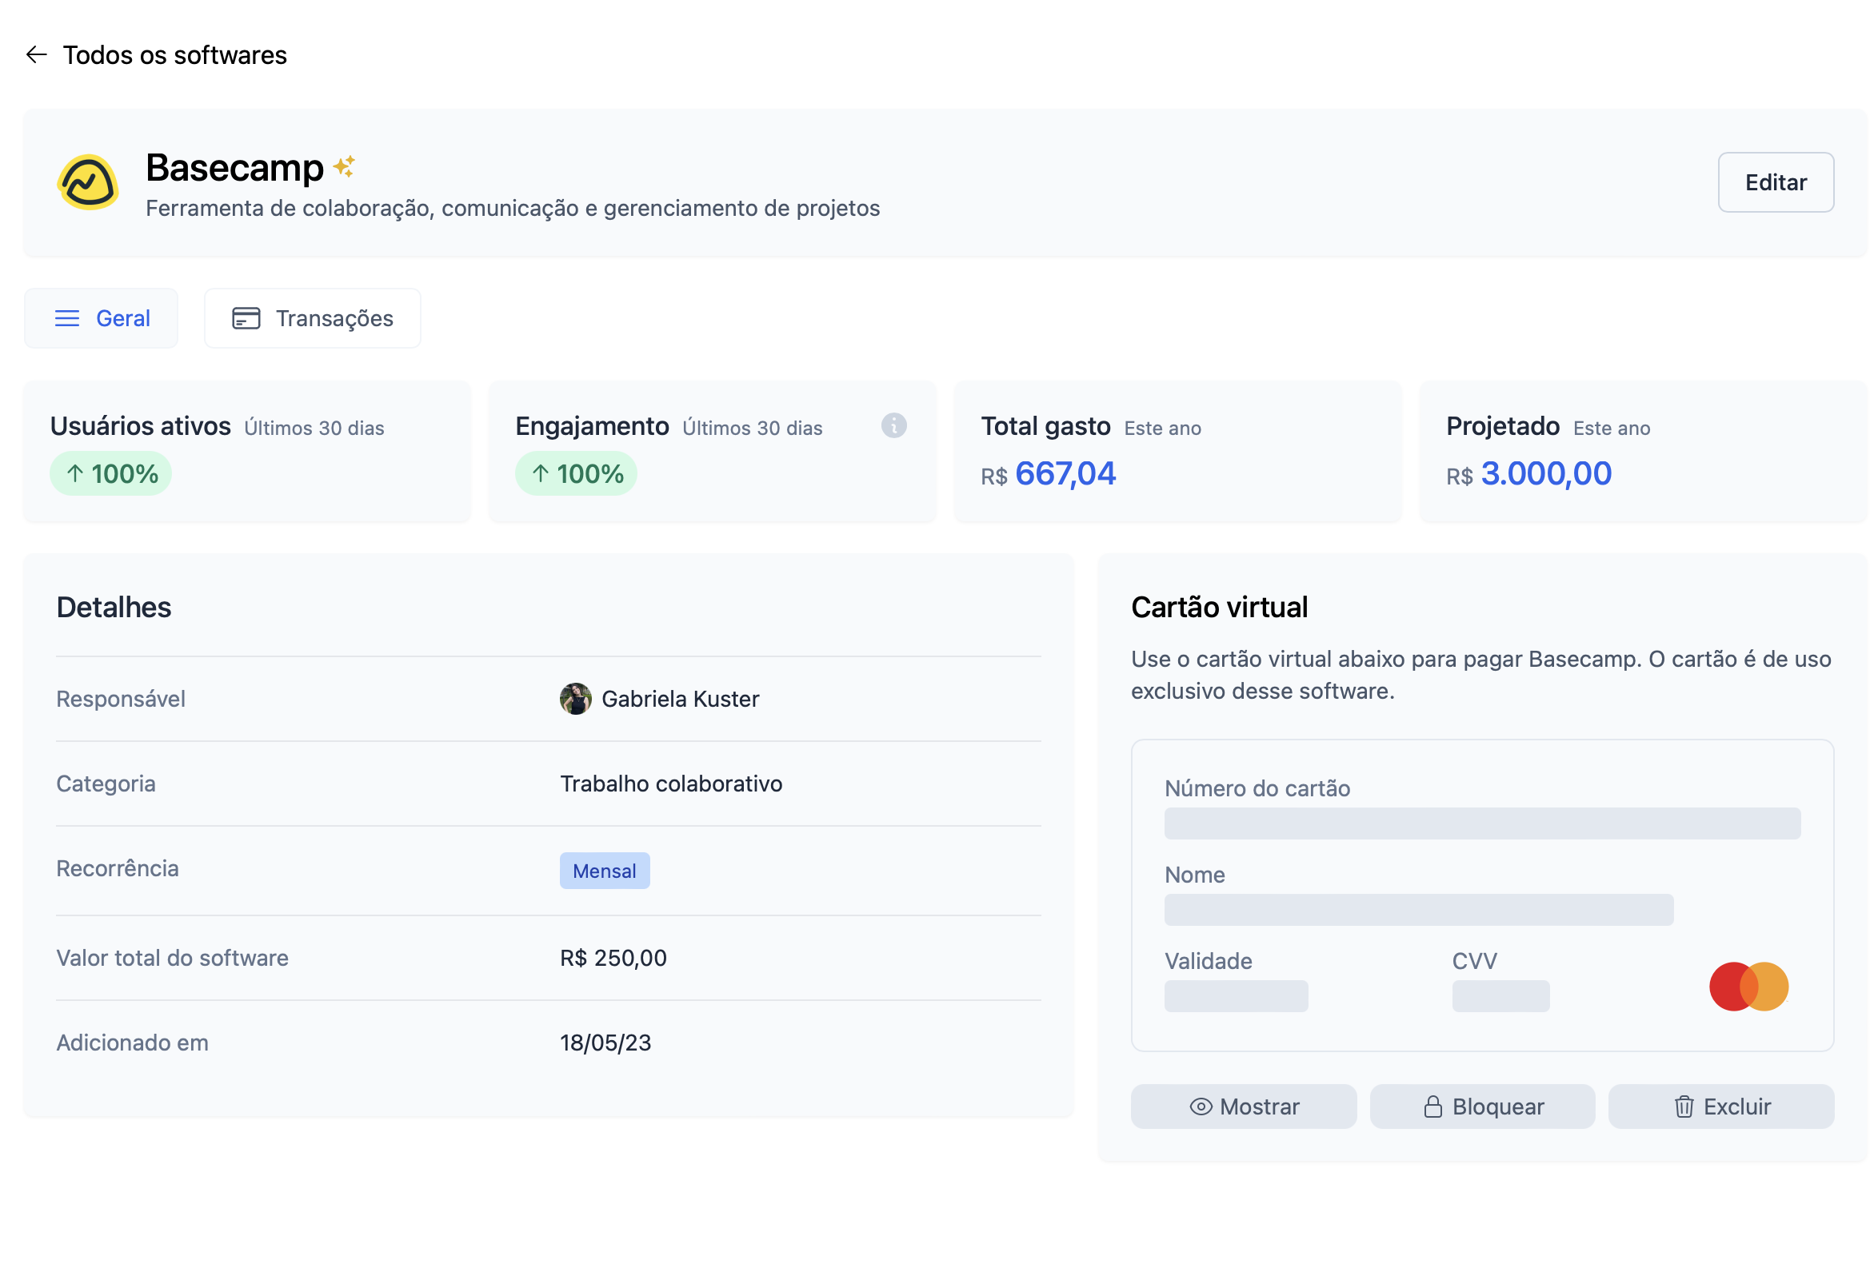The image size is (1870, 1284).
Task: Click the 18/05/23 added date
Action: coord(605,1043)
